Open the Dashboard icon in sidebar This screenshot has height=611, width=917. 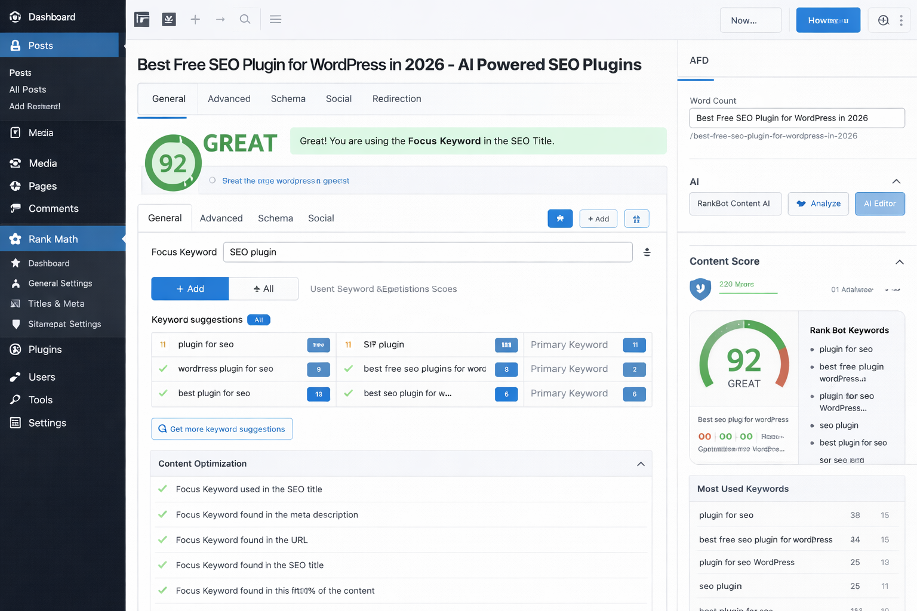[x=15, y=17]
